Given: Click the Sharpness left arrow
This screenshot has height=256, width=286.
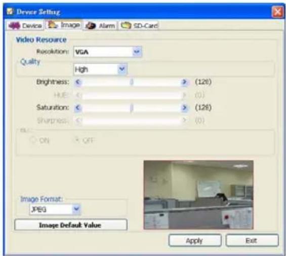Looking at the screenshot, I should coord(78,120).
